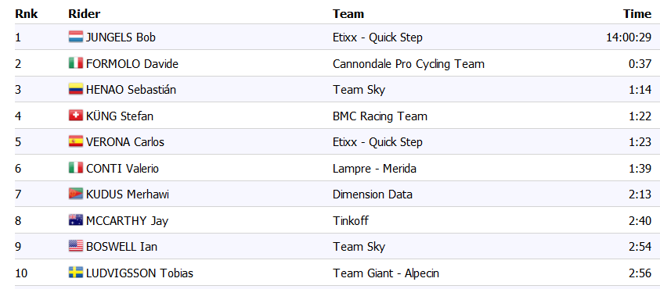The width and height of the screenshot is (660, 289).
Task: Click Swedish flag beside LUDVIGSSON Tobias
Action: click(76, 273)
